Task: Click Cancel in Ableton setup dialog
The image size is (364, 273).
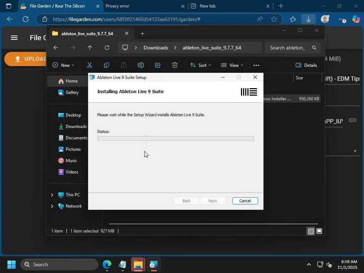Action: click(x=245, y=201)
